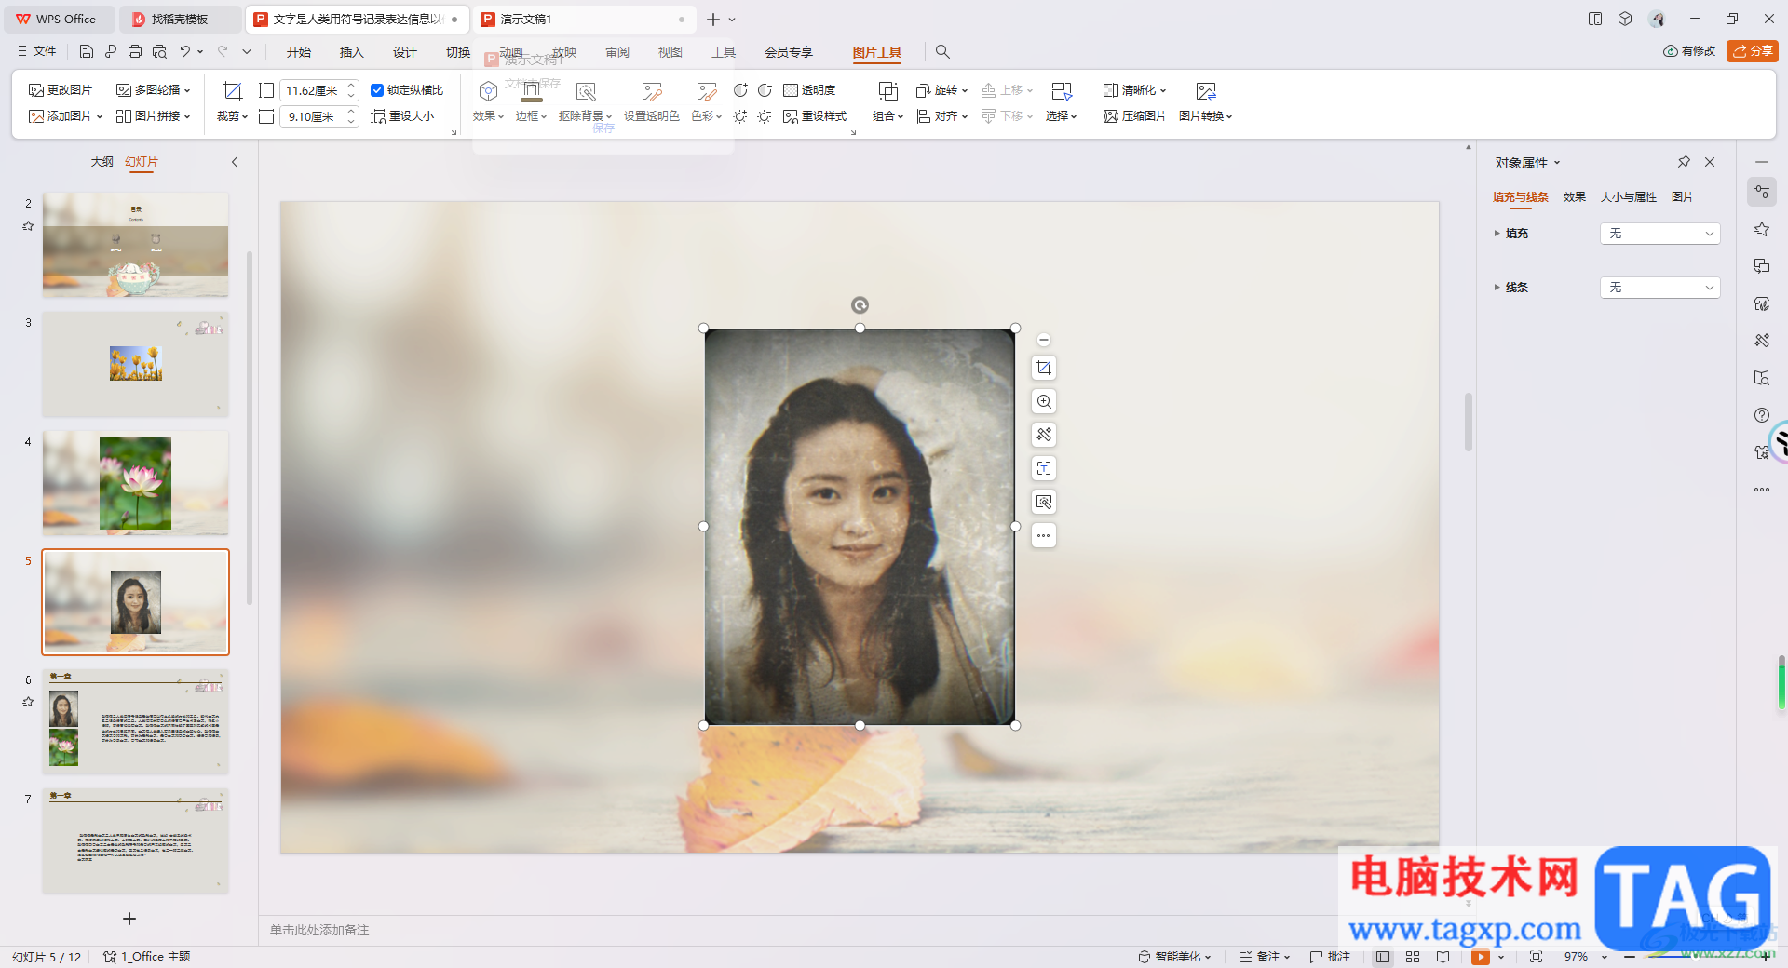The image size is (1788, 968).
Task: Open the Crop (裁剪) tool
Action: point(232,102)
